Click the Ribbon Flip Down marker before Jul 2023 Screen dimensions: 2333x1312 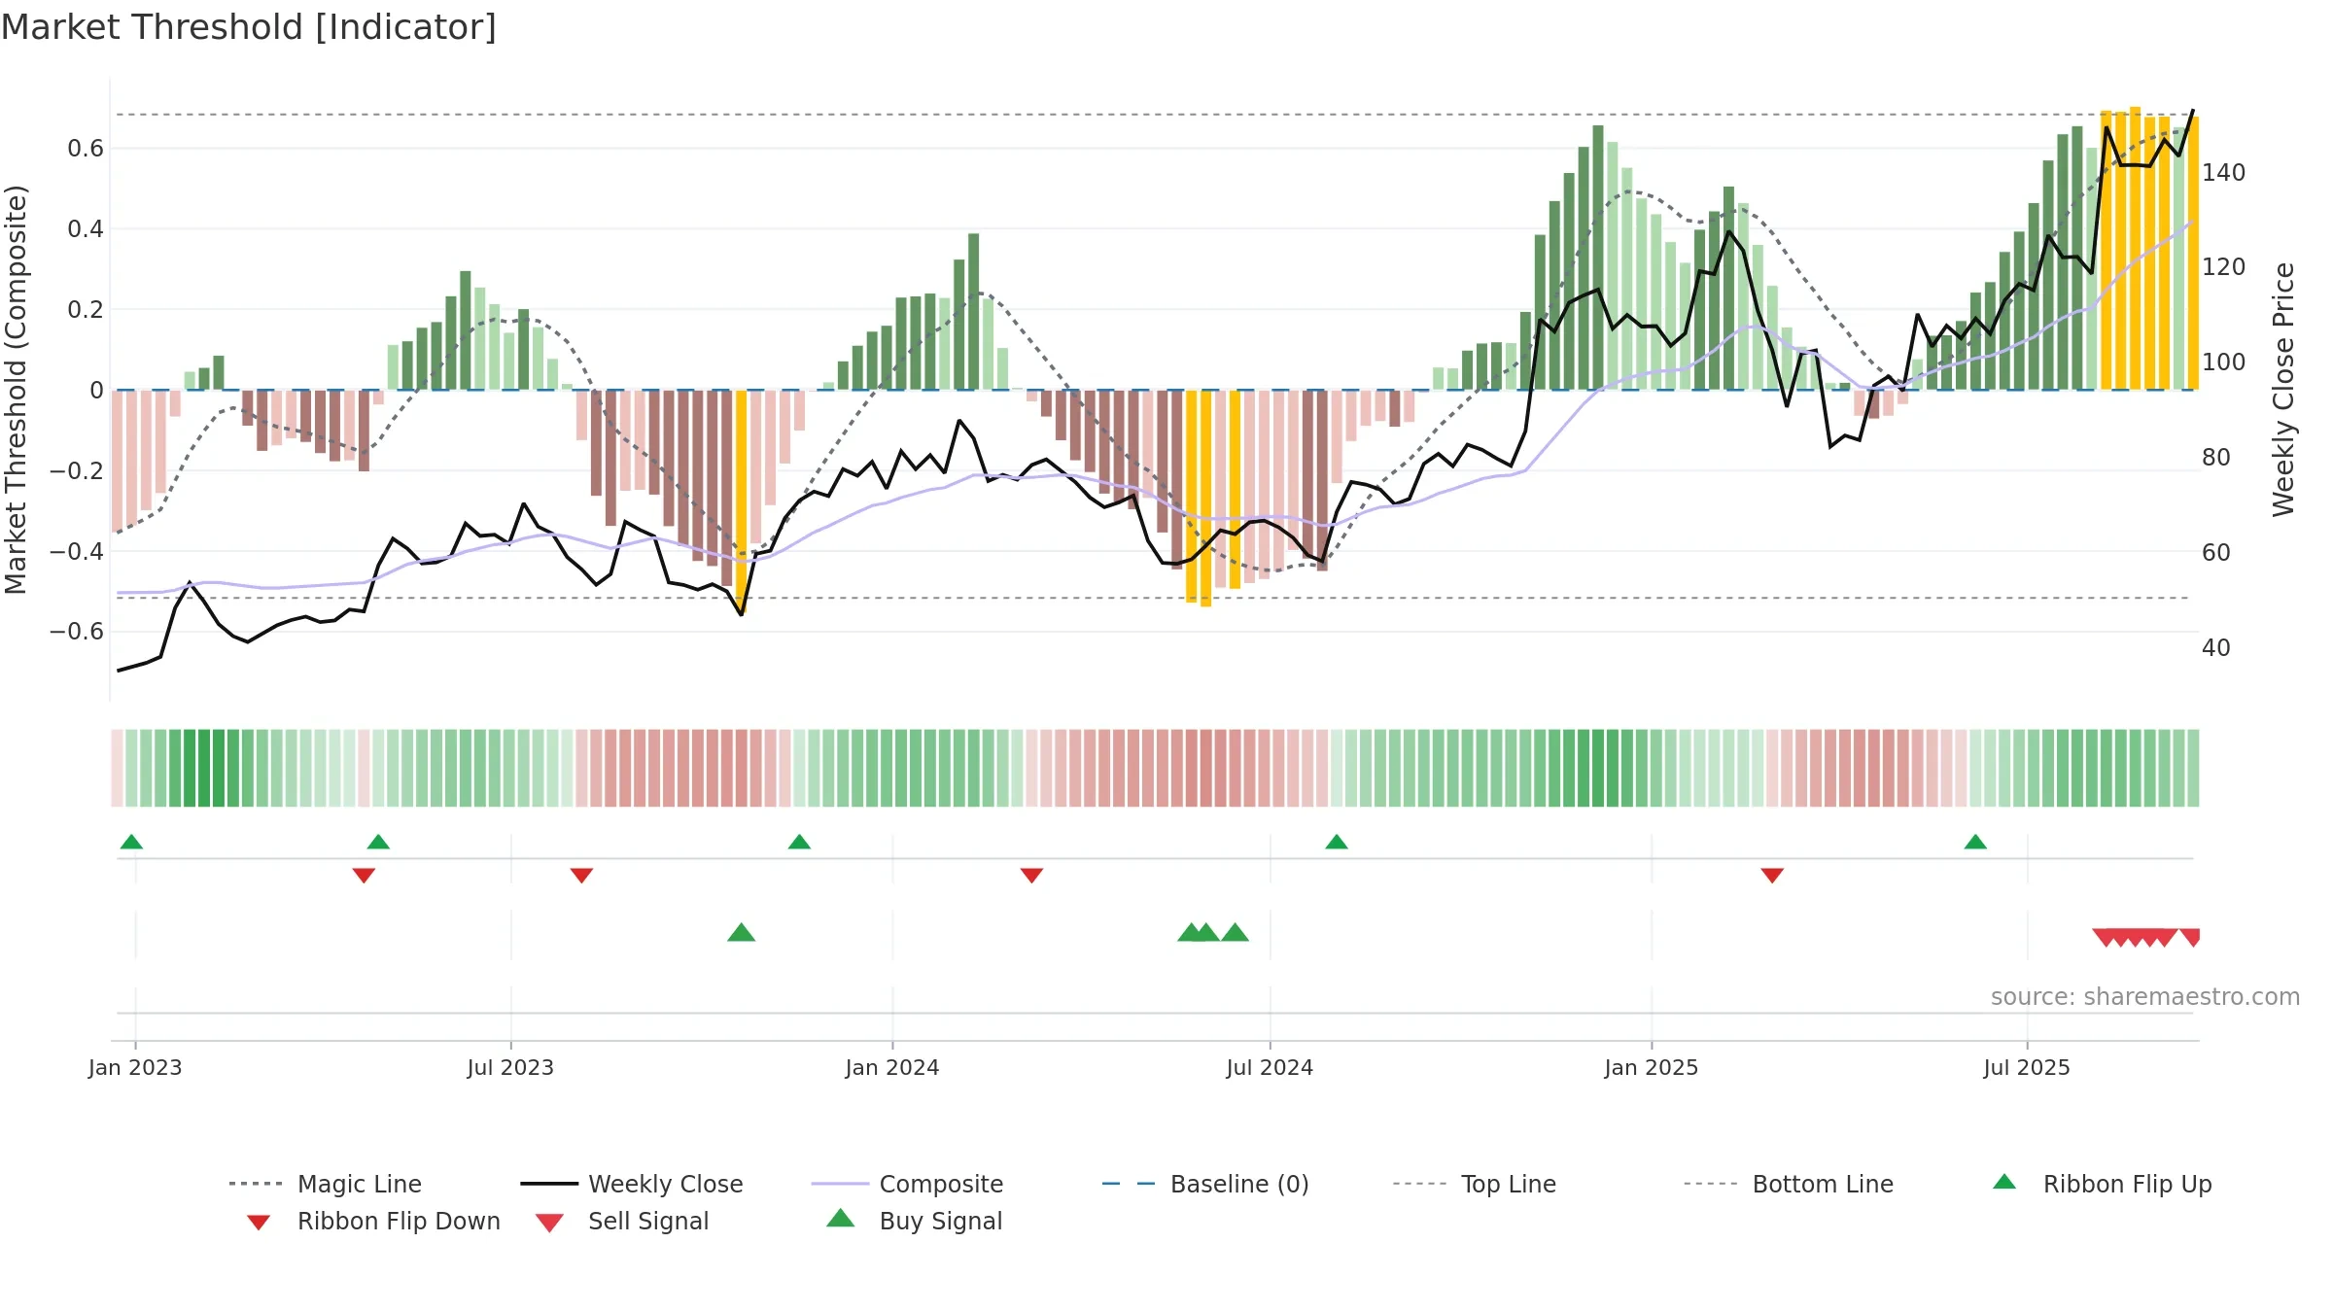(x=364, y=876)
